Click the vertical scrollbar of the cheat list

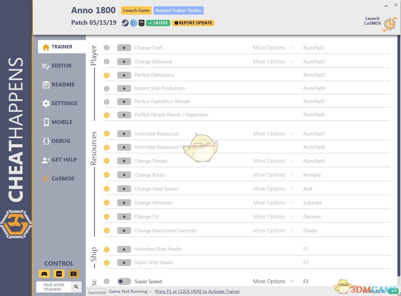(399, 157)
